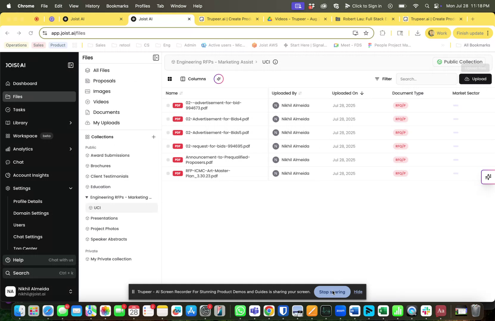Collapse Engineering RFPs - Marketing collection
495x321 pixels.
click(x=86, y=197)
